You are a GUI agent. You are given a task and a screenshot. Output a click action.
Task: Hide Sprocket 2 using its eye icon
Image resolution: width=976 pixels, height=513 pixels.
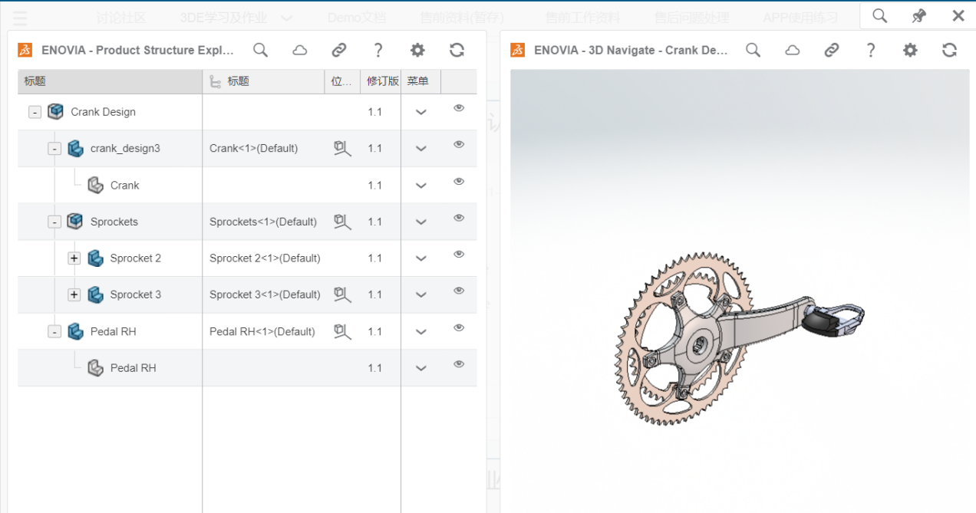point(459,255)
